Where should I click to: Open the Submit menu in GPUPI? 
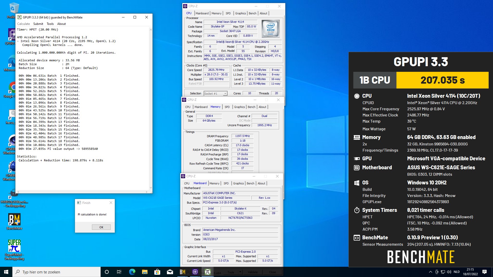38,24
